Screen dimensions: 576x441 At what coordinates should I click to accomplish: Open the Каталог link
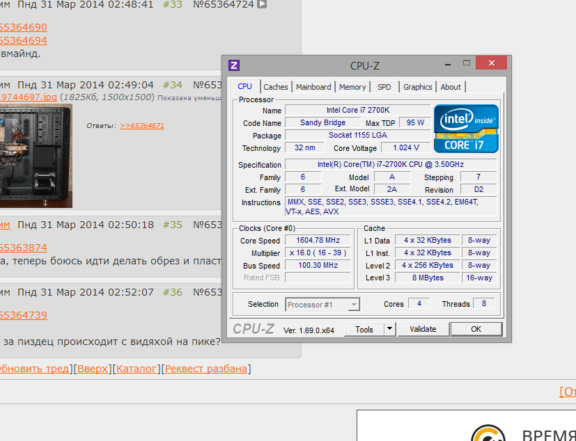point(137,369)
